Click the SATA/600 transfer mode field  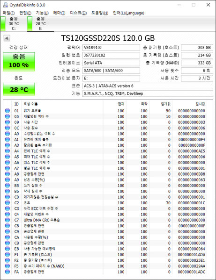[111, 71]
